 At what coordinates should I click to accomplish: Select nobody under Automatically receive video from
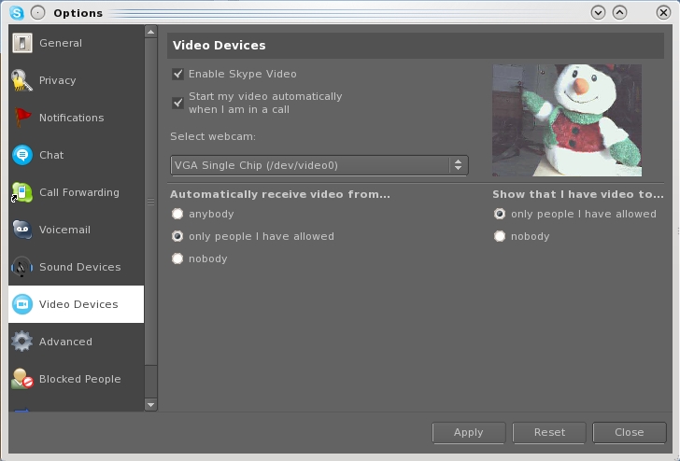[177, 258]
